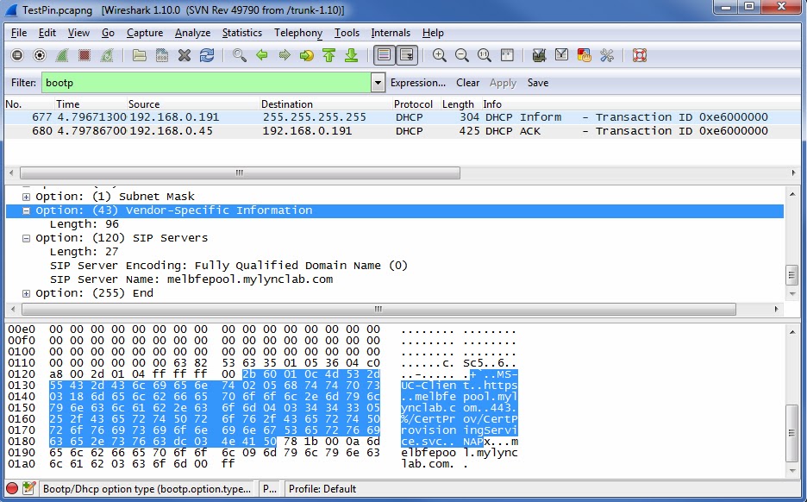This screenshot has height=502, width=807.
Task: Toggle auto scroll in live capture
Action: click(407, 55)
